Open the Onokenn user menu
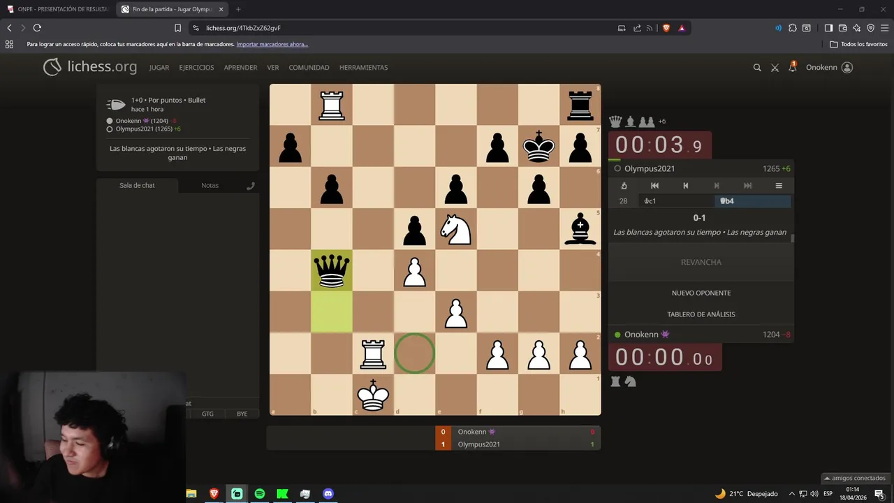The width and height of the screenshot is (894, 503). click(829, 68)
